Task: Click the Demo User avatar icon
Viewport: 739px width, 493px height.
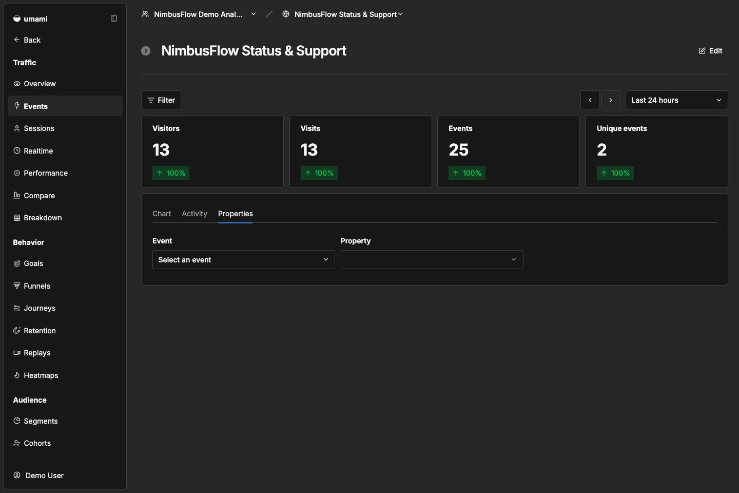Action: coord(17,475)
